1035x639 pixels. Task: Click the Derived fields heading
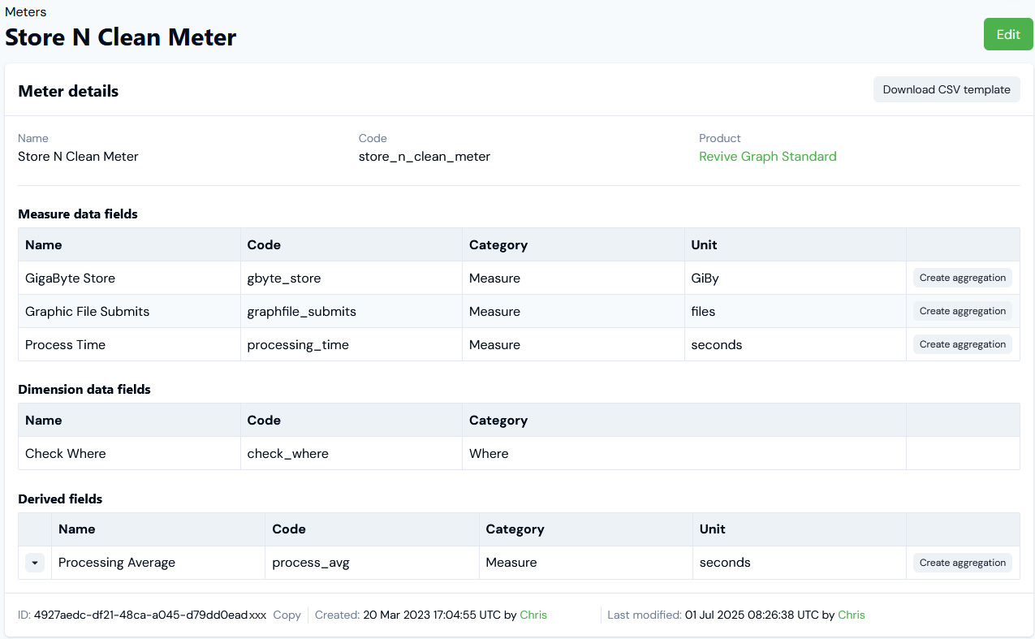pos(60,499)
